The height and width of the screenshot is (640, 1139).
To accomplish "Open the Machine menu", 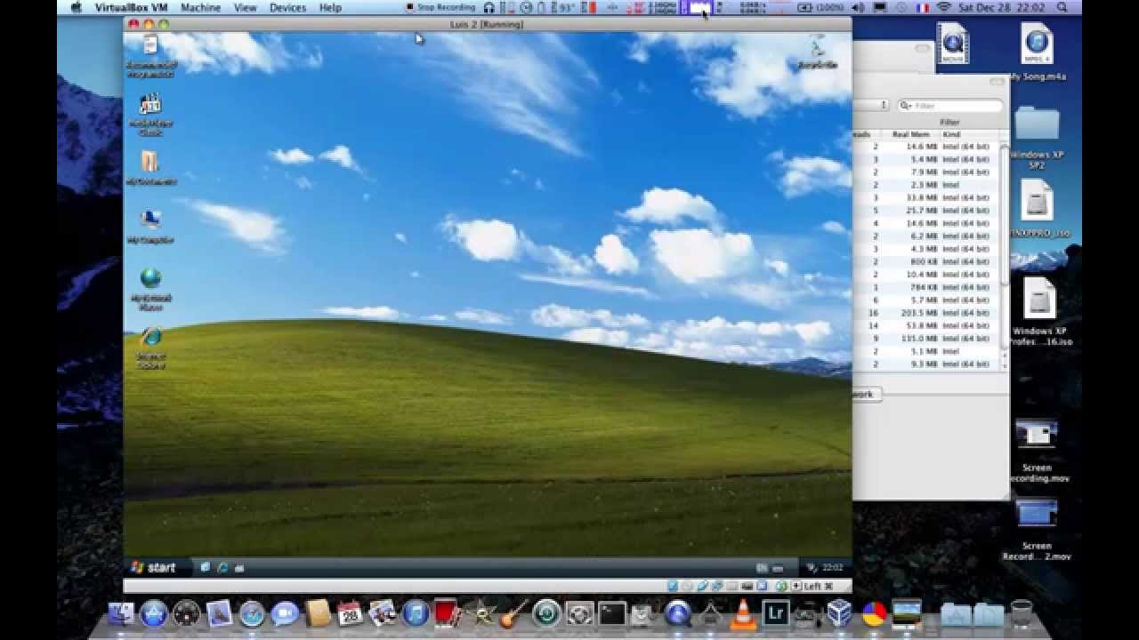I will (200, 7).
